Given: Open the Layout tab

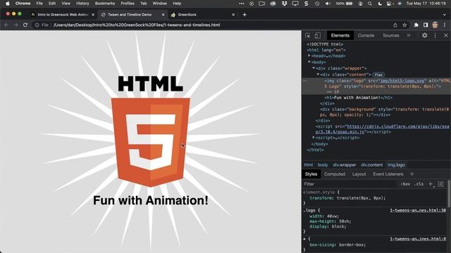Looking at the screenshot, I should (x=359, y=174).
